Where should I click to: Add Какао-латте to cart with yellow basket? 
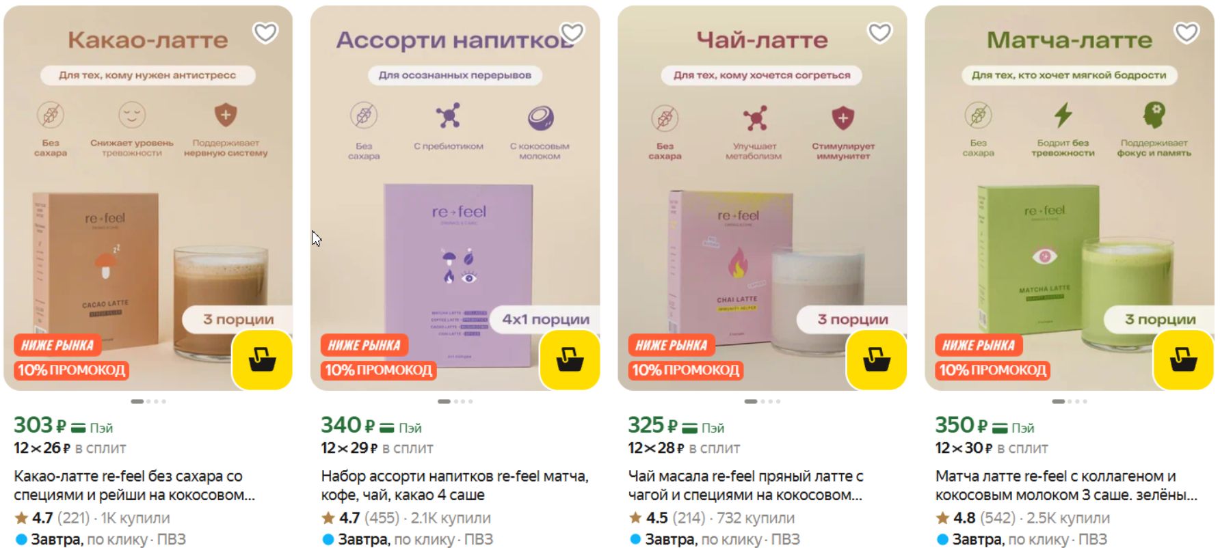(263, 359)
